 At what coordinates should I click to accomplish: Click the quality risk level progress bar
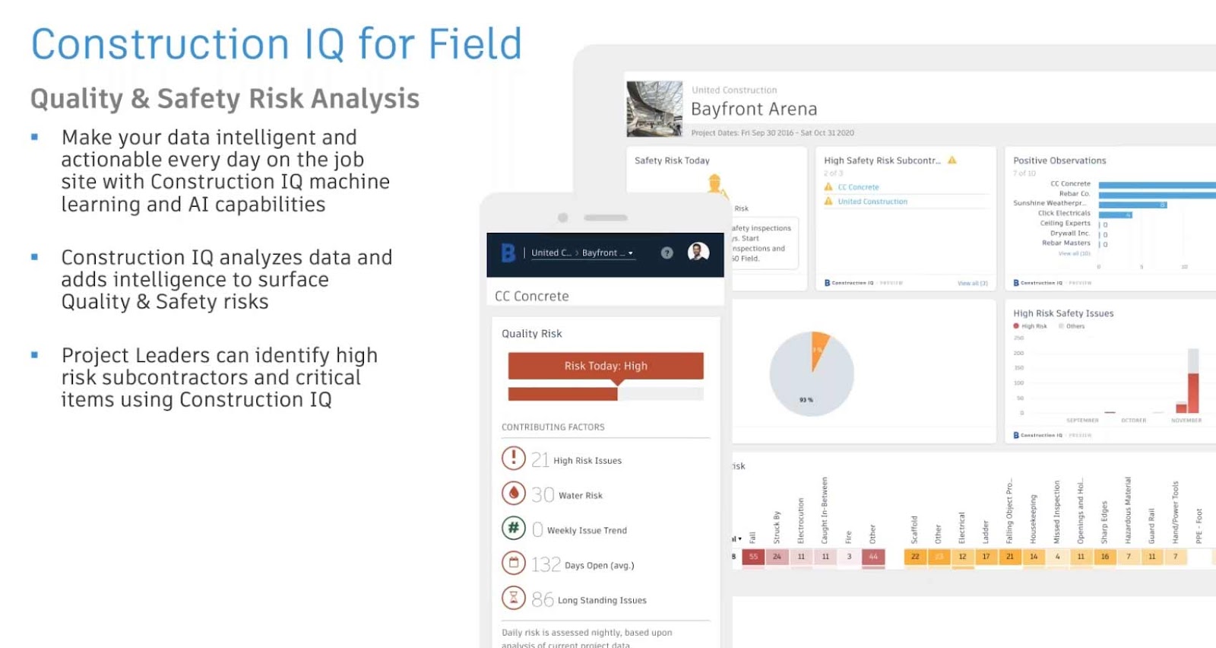[606, 394]
